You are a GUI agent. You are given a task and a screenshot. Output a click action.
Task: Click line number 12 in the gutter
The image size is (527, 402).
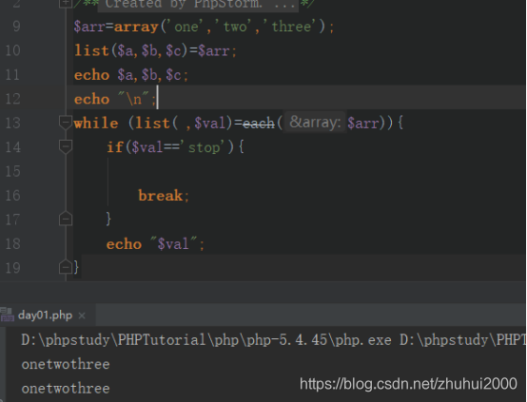[x=13, y=99]
